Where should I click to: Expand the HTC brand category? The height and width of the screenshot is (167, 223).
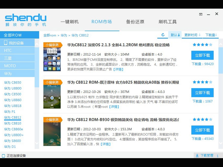pyautogui.click(x=17, y=50)
